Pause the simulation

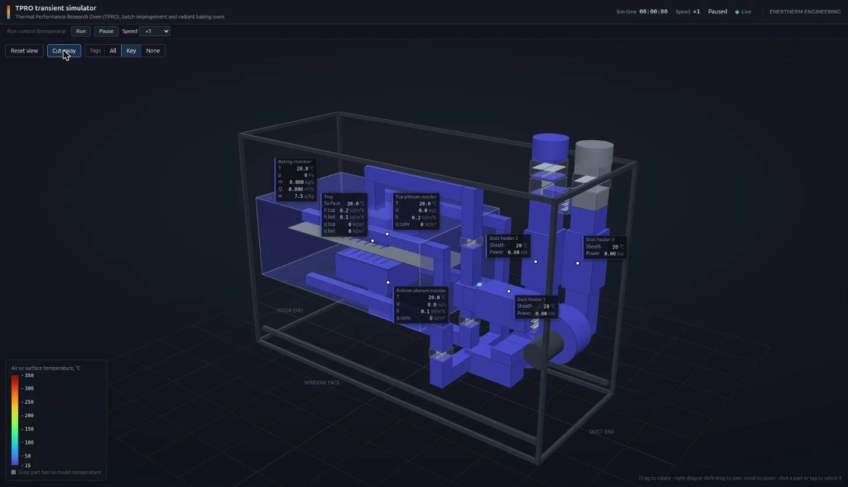106,31
